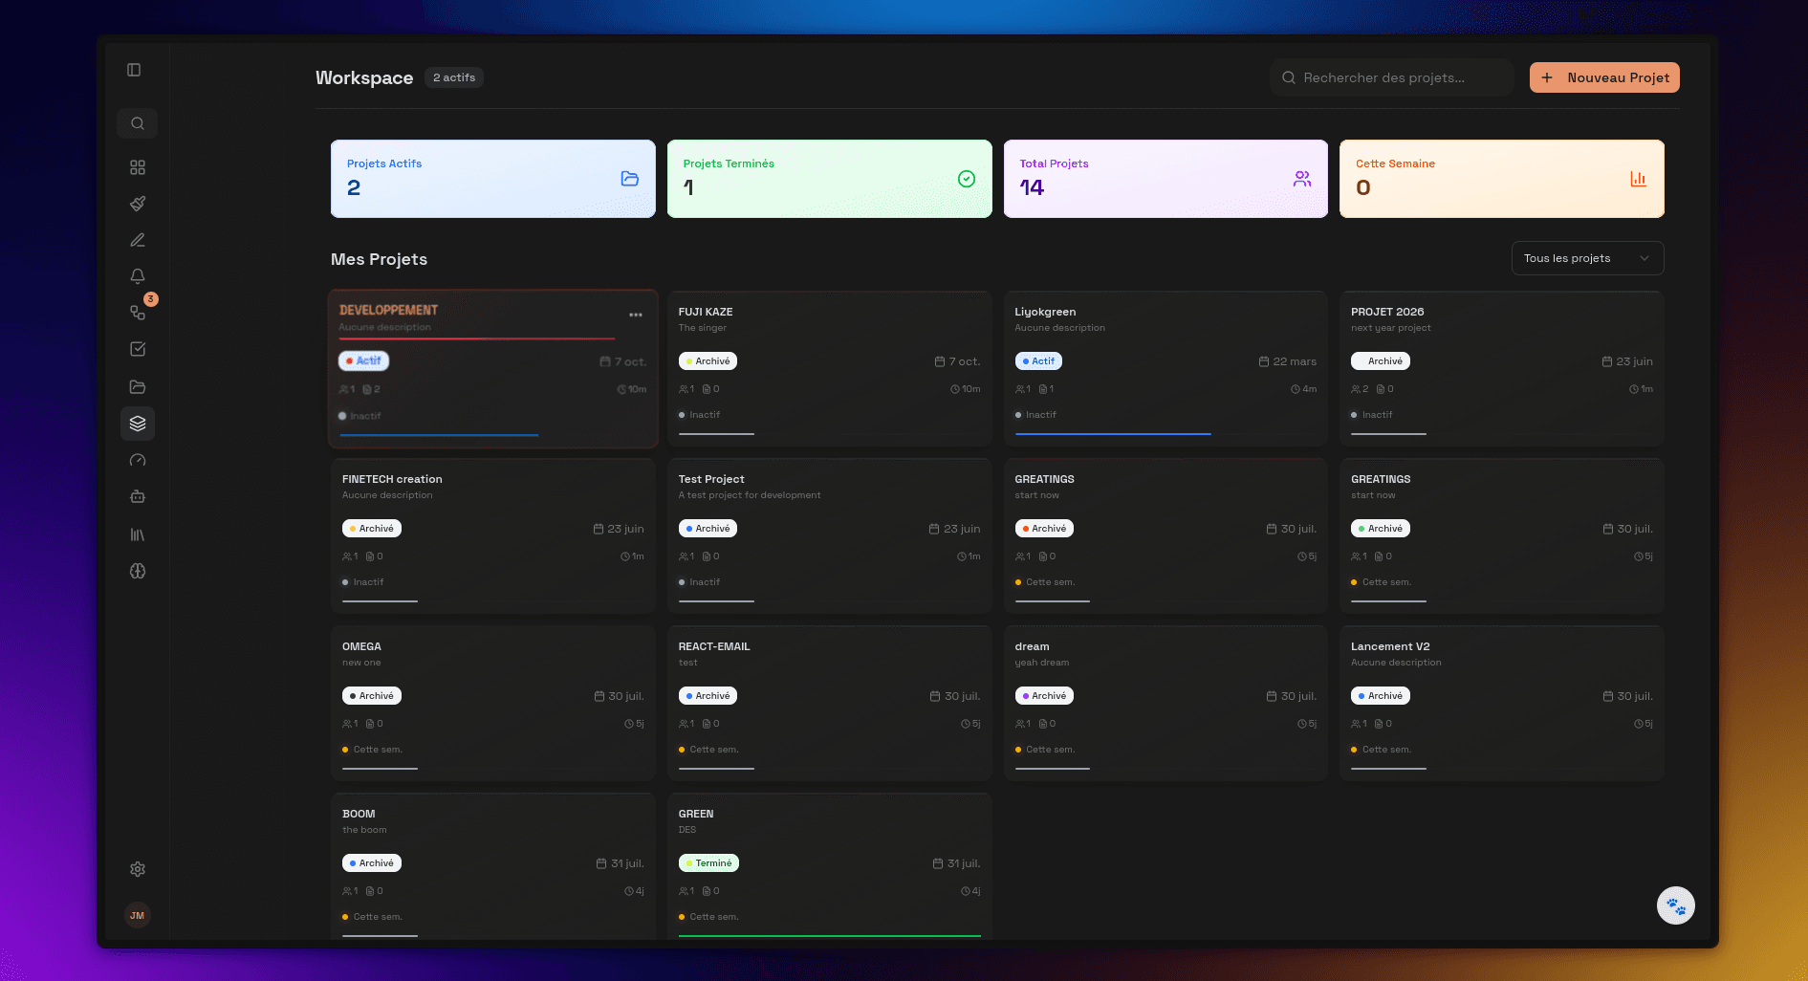The width and height of the screenshot is (1808, 981).
Task: Select the stacked layers workspace icon
Action: click(x=138, y=424)
